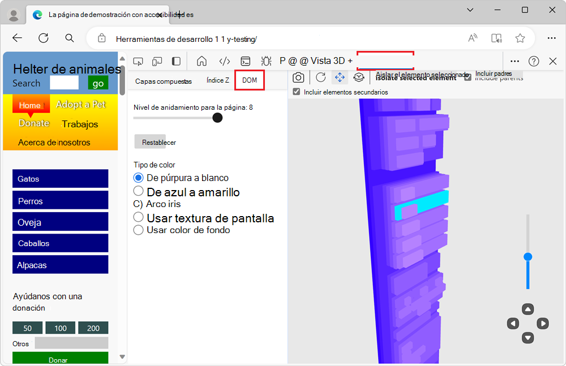Screen dimensions: 566x366
Task: Open Oveja category link
Action: [61, 222]
